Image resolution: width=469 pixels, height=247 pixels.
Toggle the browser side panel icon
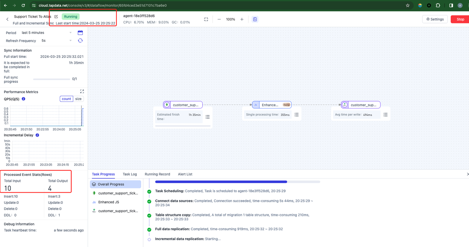(x=451, y=5)
